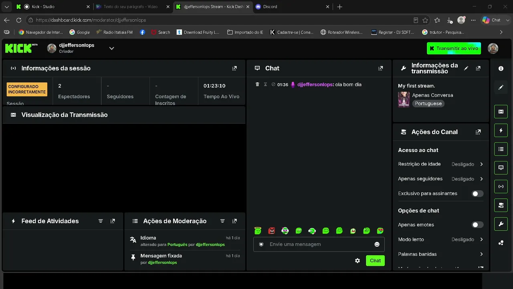Screen dimensions: 513x289
Task: Switch to the Texto do seu parágrafo tab
Action: click(133, 7)
